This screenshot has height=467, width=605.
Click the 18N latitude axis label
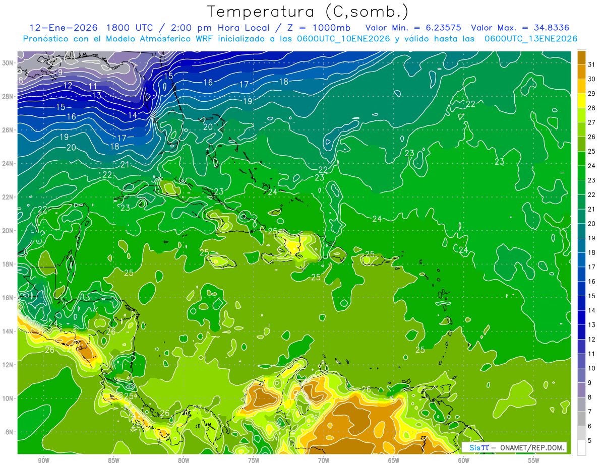click(9, 264)
